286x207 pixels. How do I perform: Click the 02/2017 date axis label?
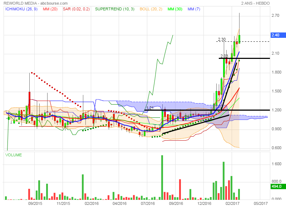point(232,203)
